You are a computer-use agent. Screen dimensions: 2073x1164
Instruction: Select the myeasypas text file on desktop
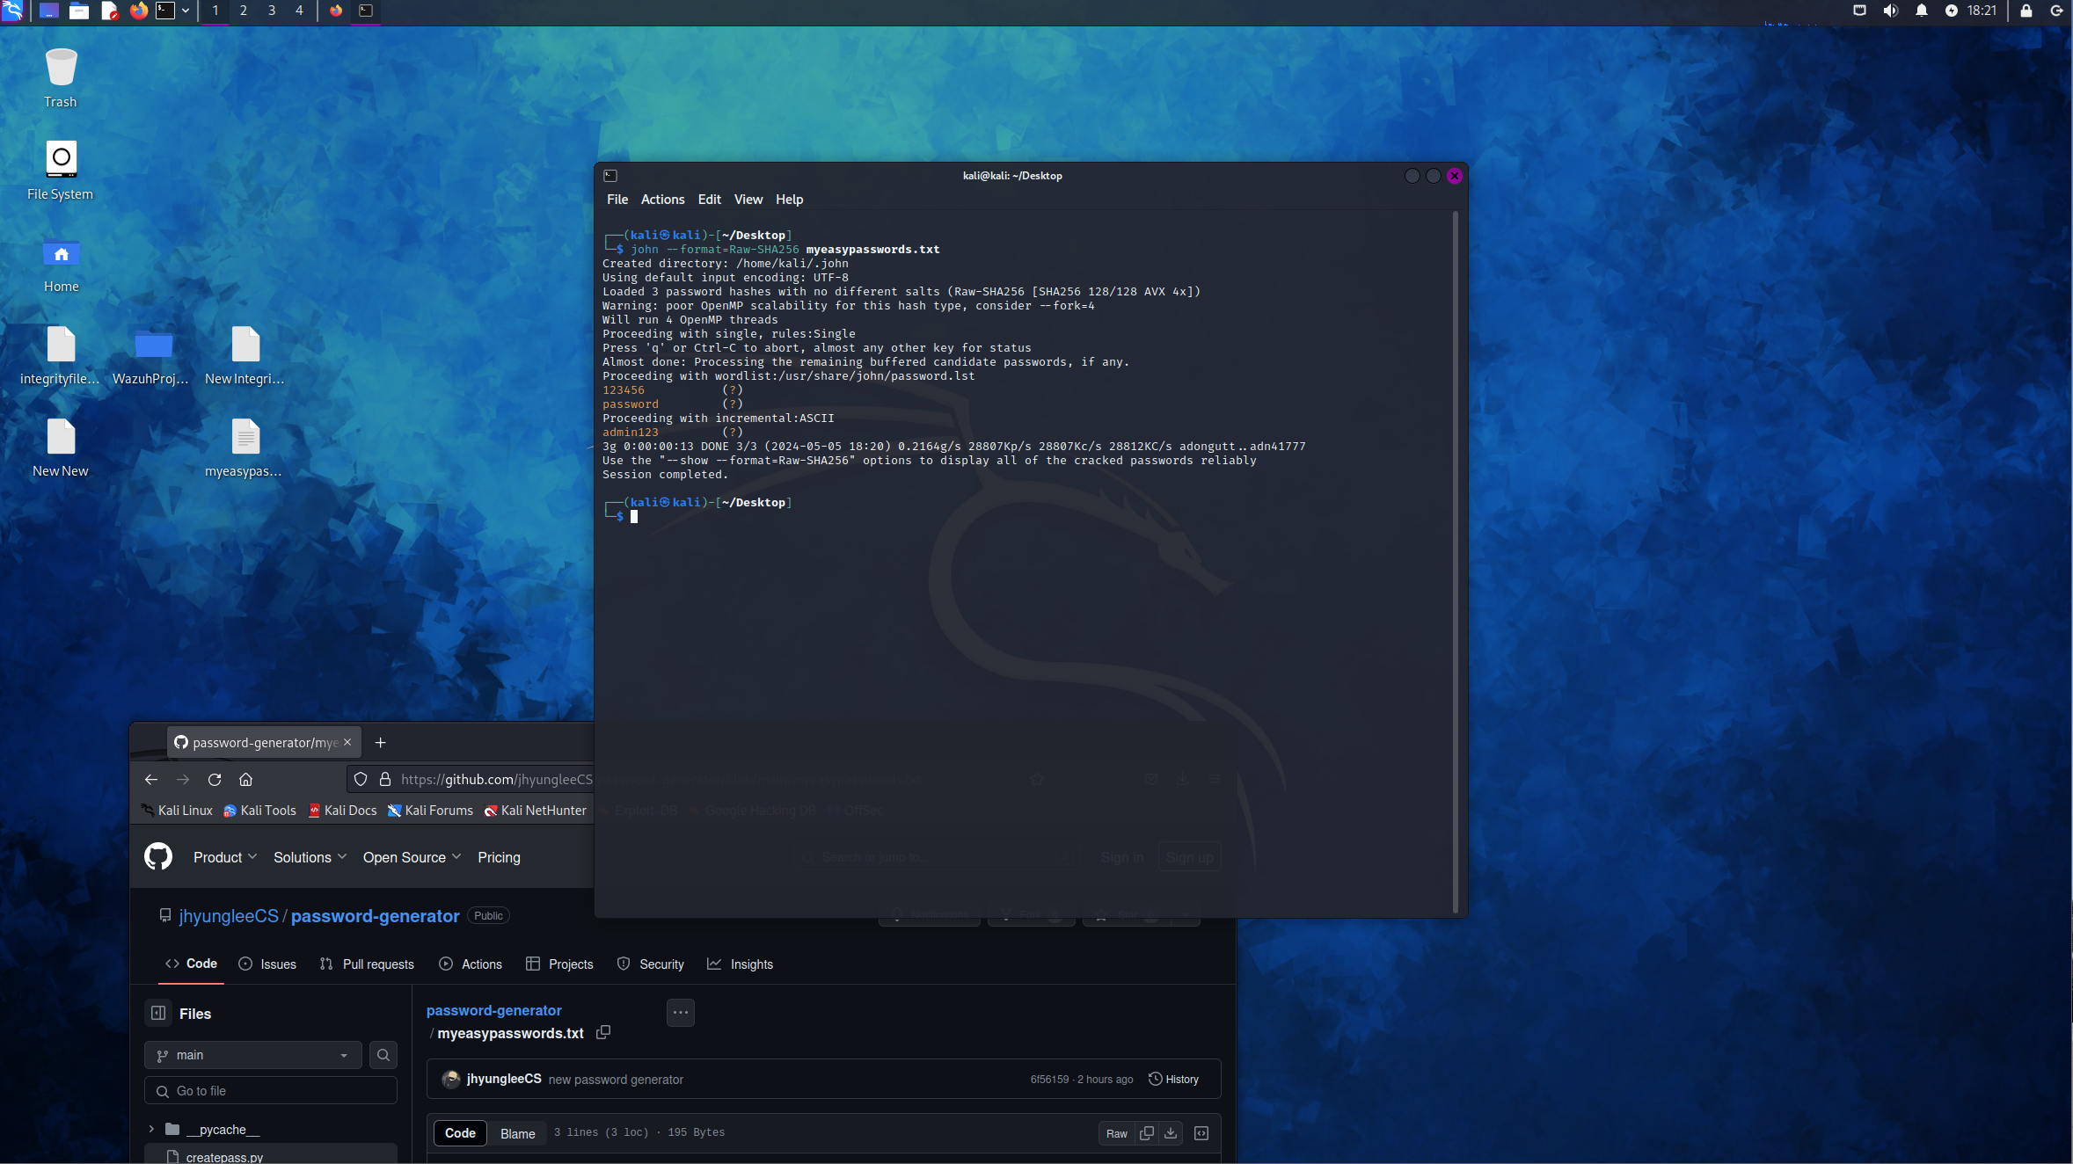pos(244,447)
